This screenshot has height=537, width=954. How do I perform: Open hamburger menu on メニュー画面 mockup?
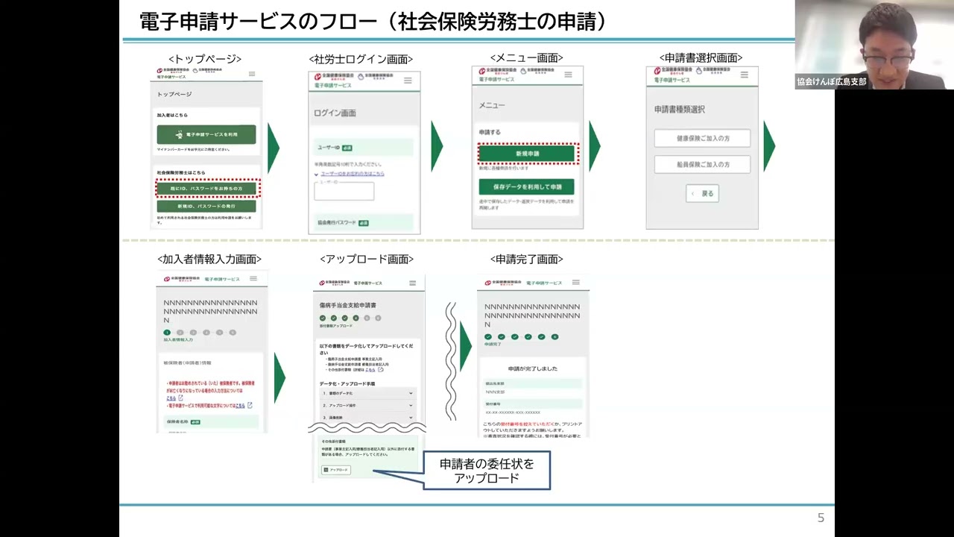click(568, 75)
